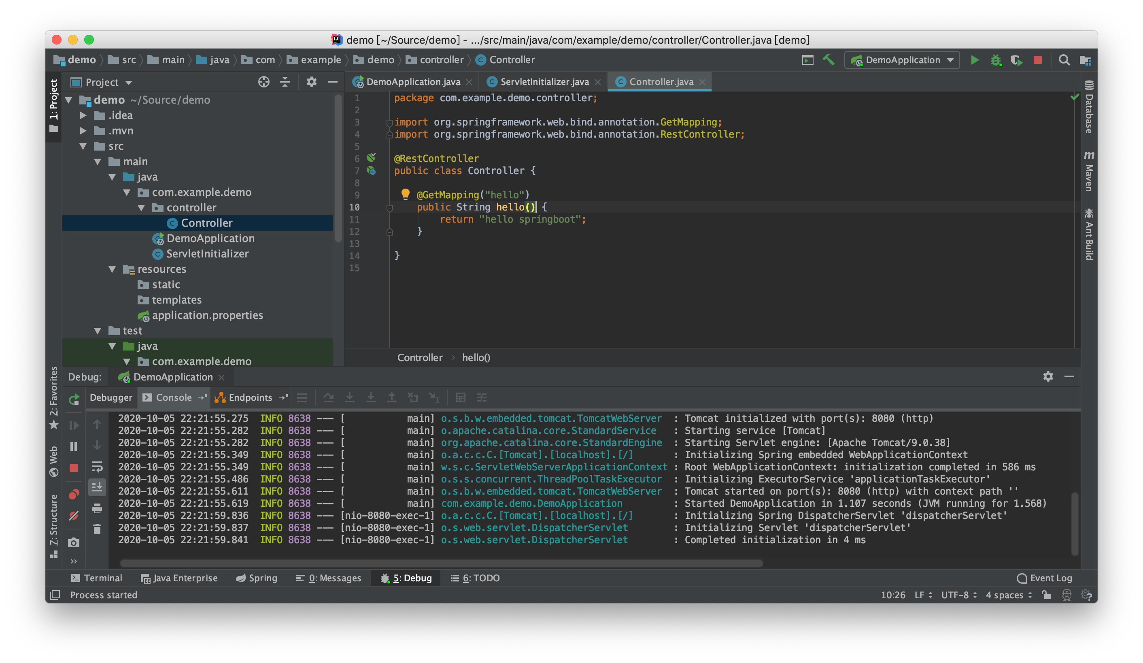Click console horizontal scrollbar

click(441, 563)
